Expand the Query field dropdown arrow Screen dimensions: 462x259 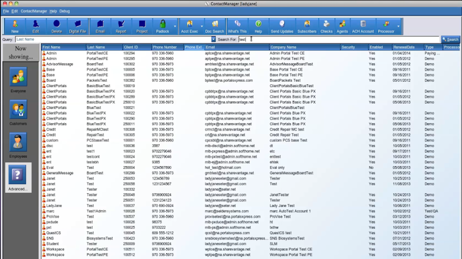pyautogui.click(x=213, y=39)
